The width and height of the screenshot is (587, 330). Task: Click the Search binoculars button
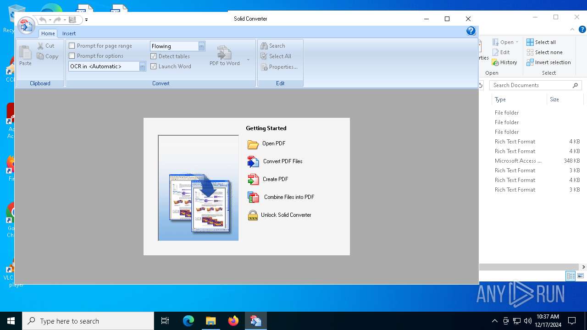[273, 46]
